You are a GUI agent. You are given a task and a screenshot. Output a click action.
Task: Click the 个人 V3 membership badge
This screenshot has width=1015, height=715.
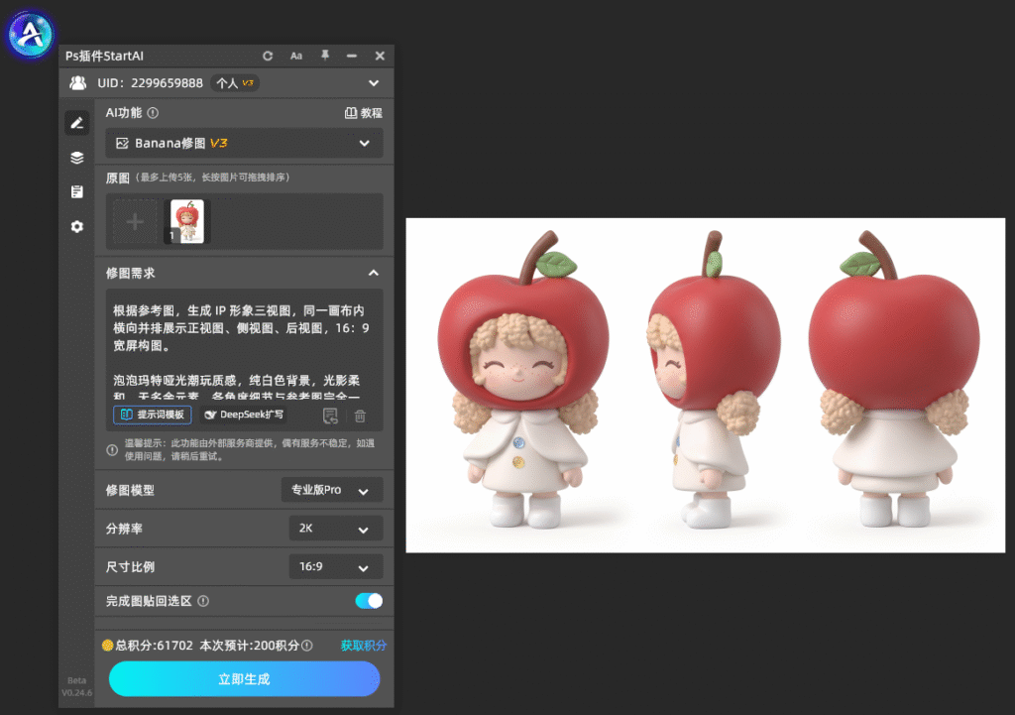tap(236, 83)
